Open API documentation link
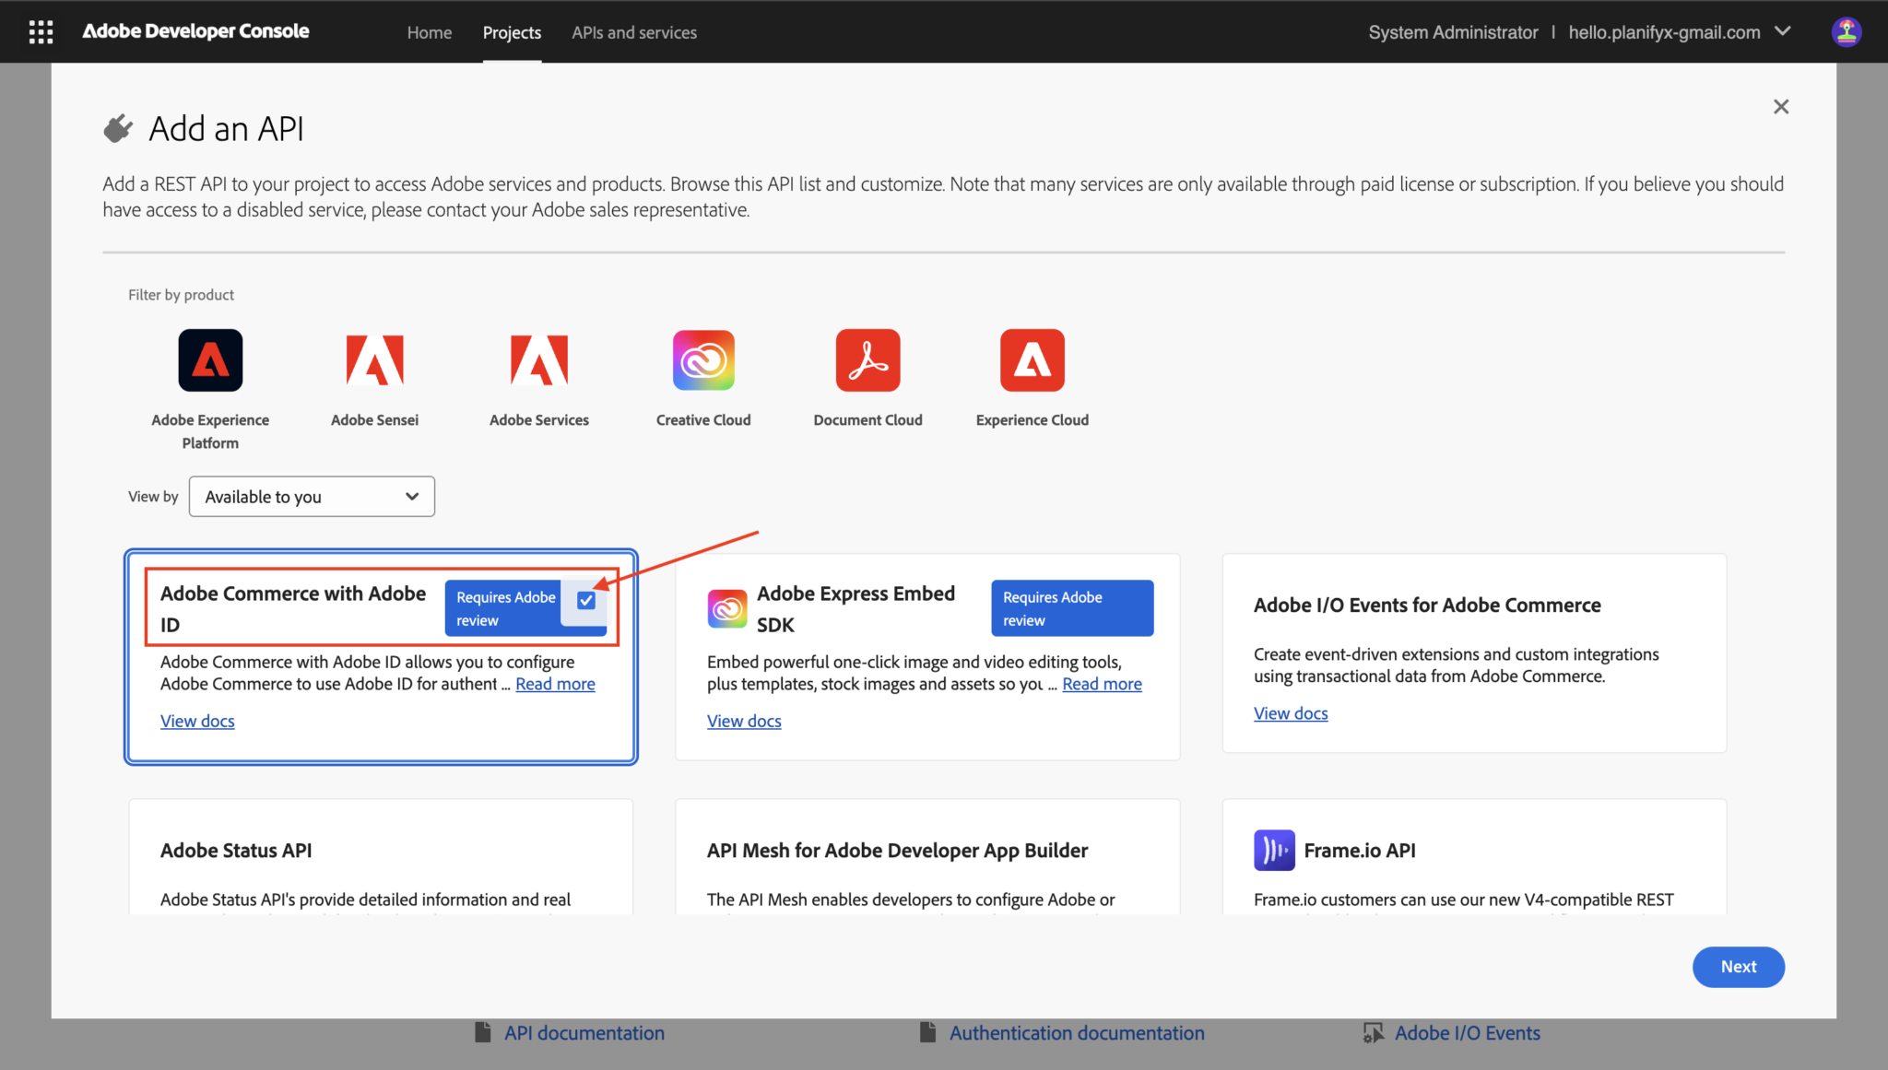This screenshot has width=1888, height=1070. (x=584, y=1033)
